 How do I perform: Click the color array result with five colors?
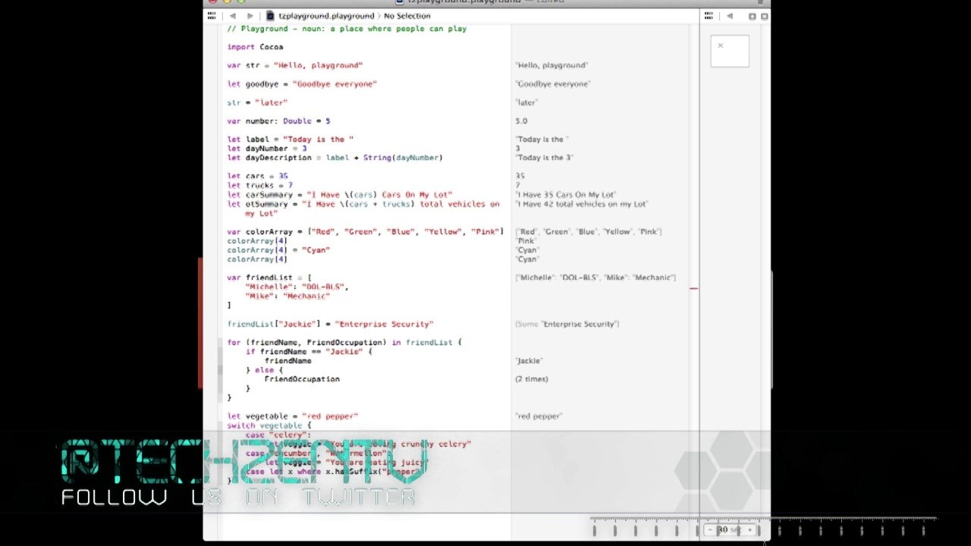click(589, 231)
